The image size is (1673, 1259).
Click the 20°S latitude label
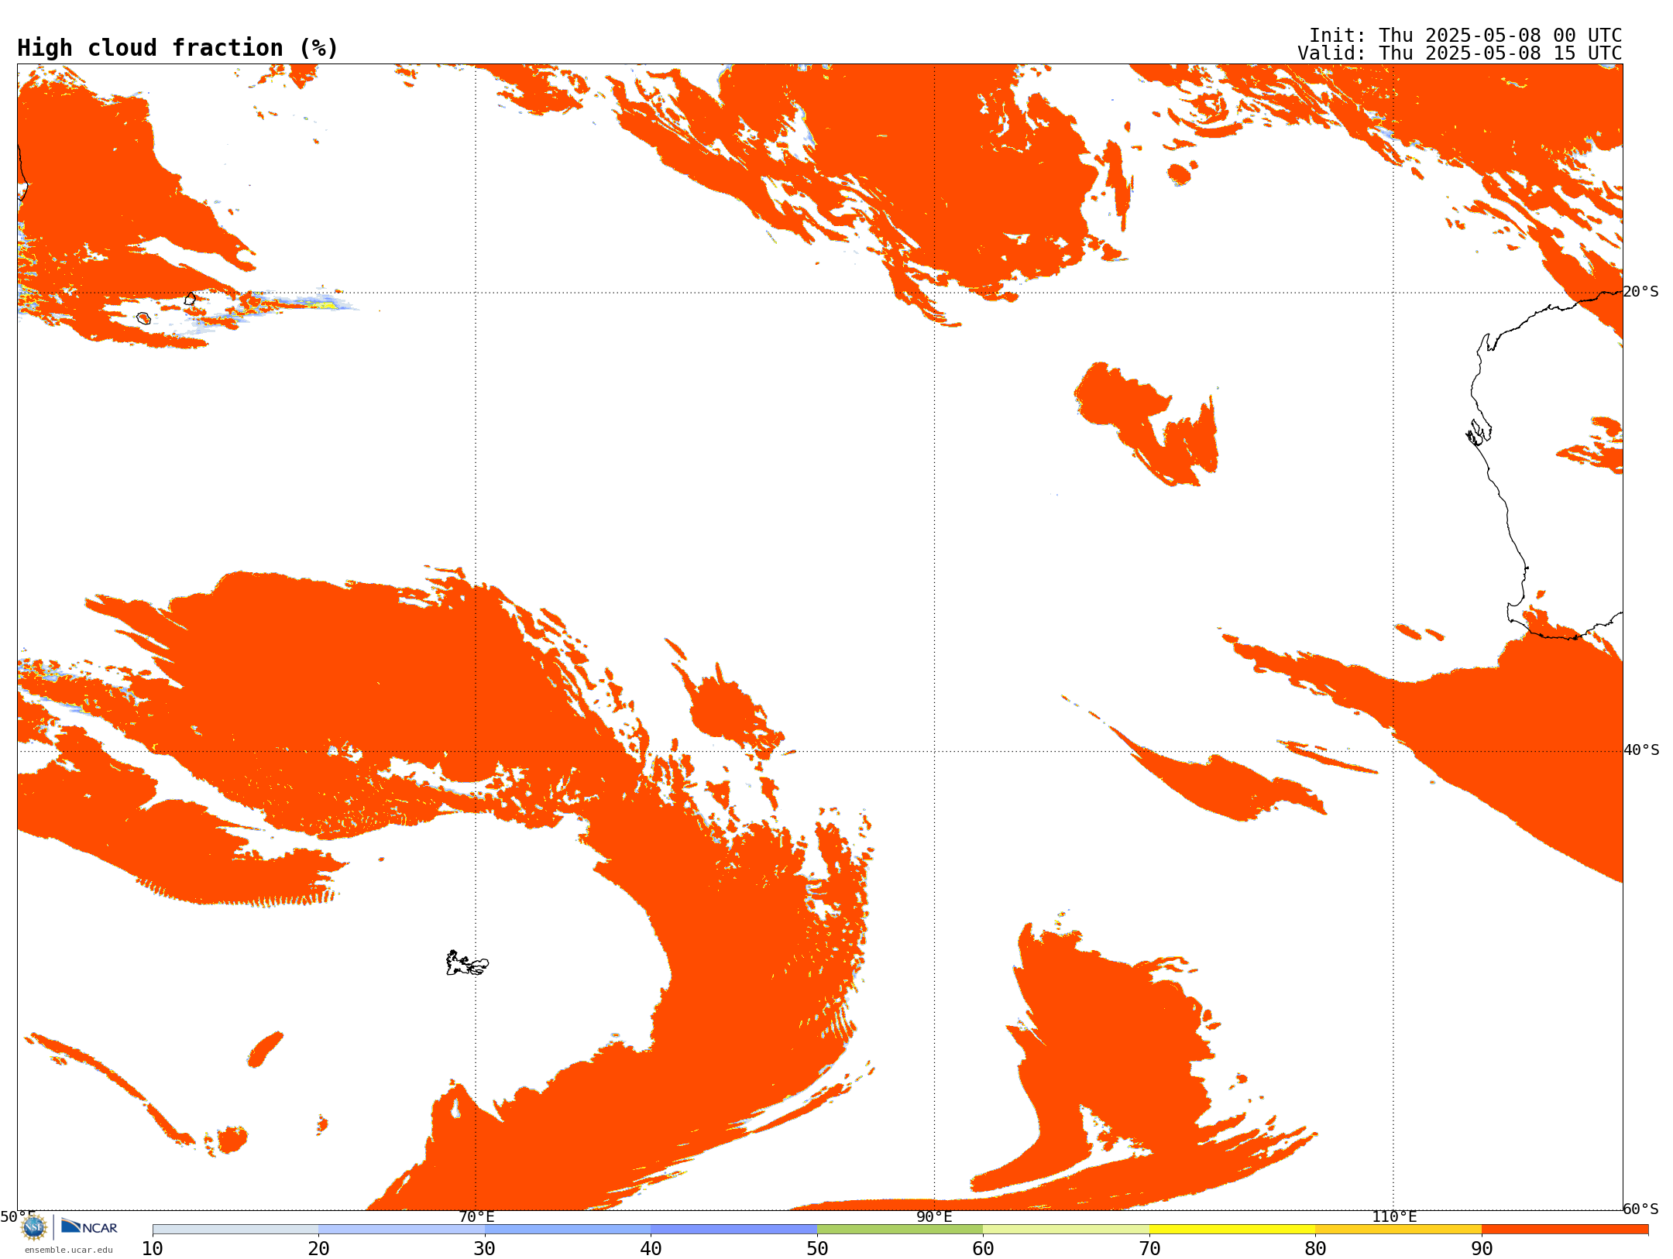click(1640, 292)
